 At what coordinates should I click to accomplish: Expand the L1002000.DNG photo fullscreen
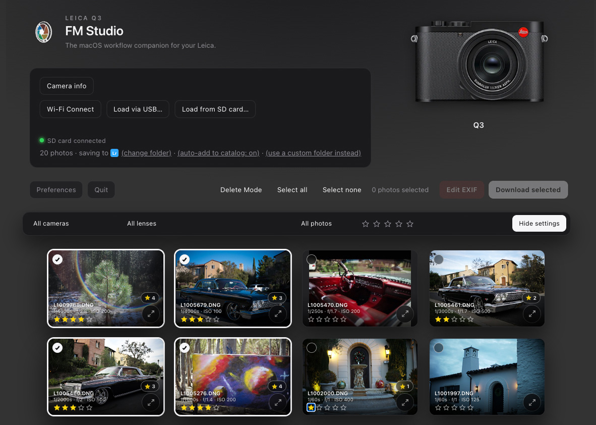pyautogui.click(x=405, y=402)
